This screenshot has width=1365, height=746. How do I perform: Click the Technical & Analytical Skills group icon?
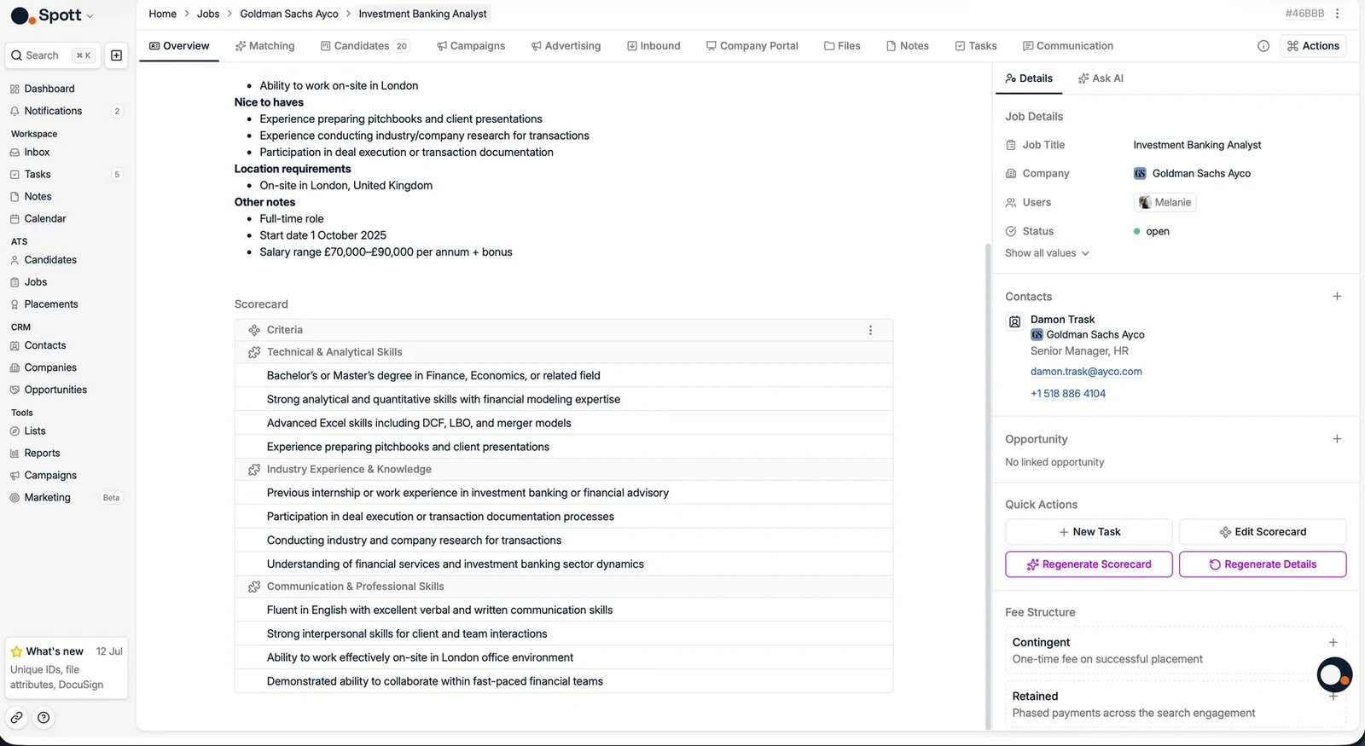click(x=254, y=353)
